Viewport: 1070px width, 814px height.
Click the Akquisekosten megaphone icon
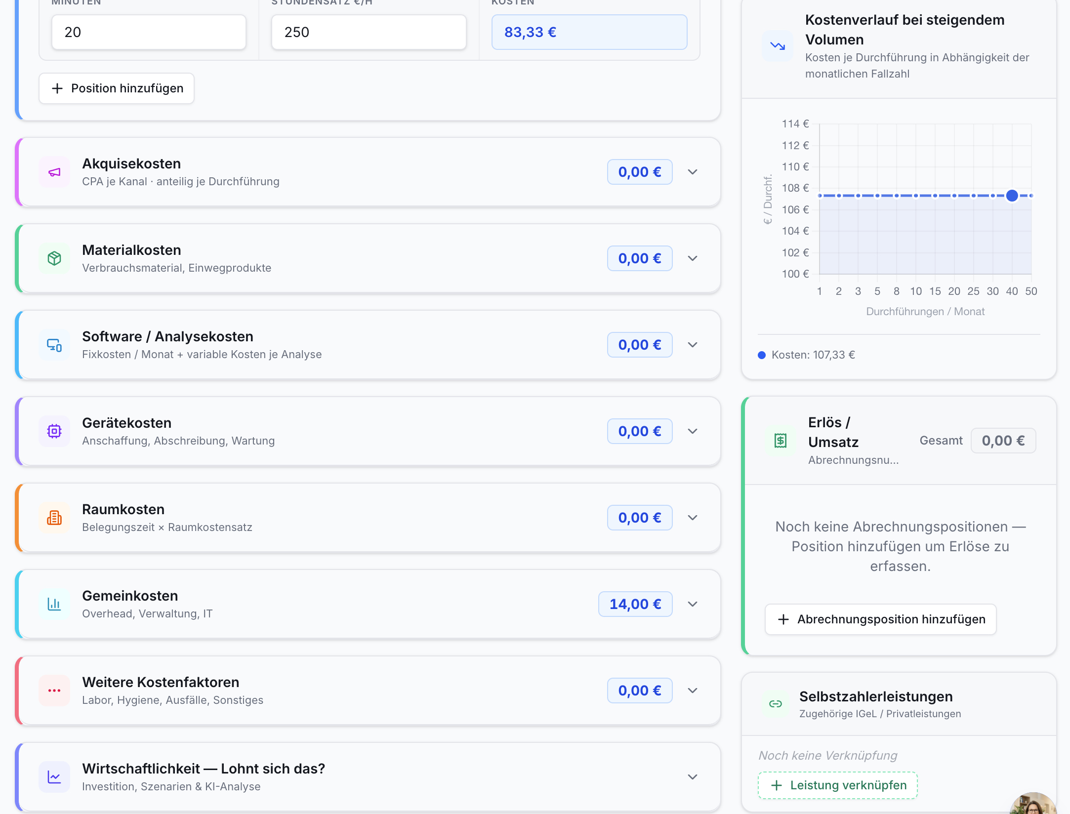tap(54, 172)
